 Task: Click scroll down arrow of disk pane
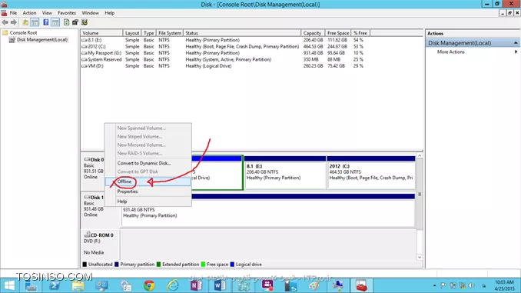click(x=420, y=257)
